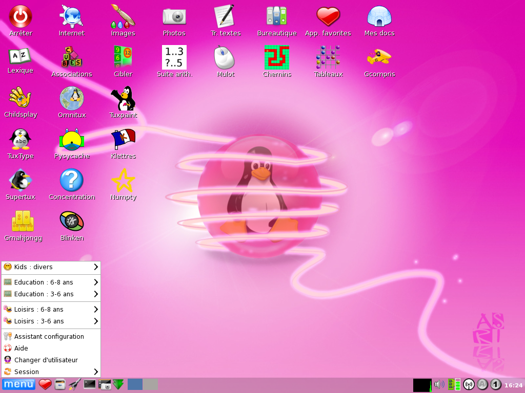
Task: Expand the Session submenu arrow
Action: coord(96,372)
